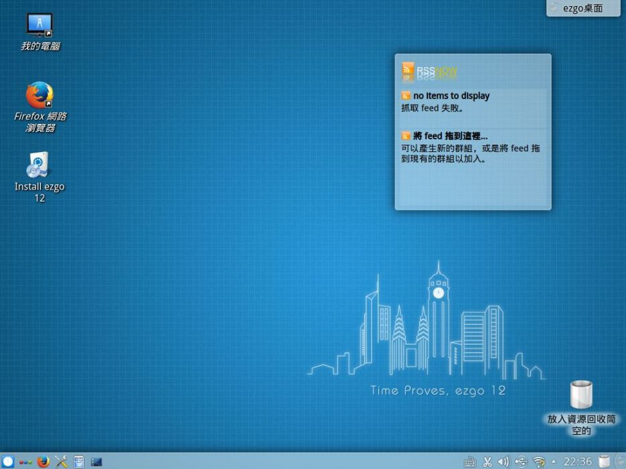Expand hidden system tray icons arrow
The width and height of the screenshot is (626, 469).
point(554,462)
